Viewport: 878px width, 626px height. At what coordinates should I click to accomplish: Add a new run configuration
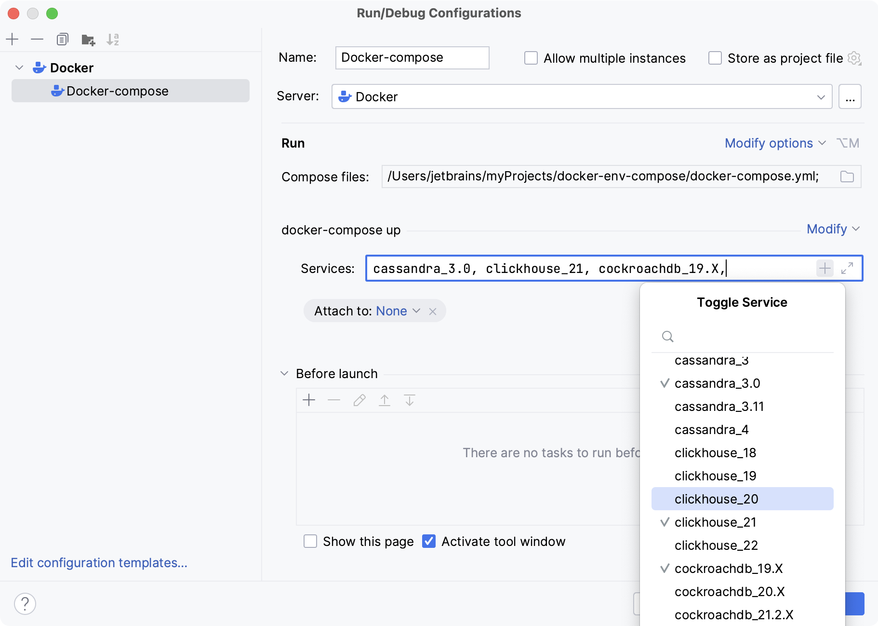pos(13,39)
